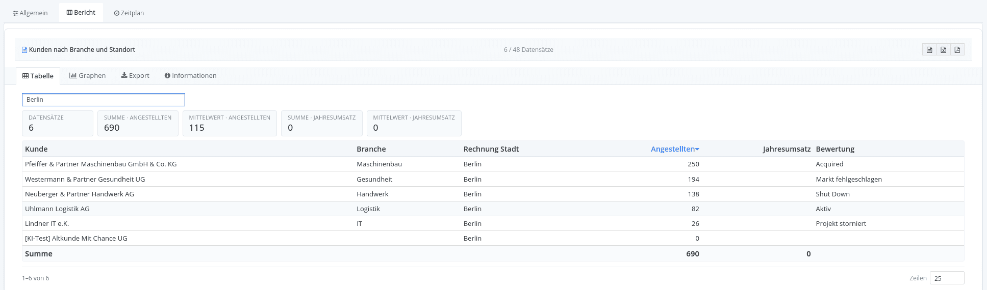Image resolution: width=987 pixels, height=290 pixels.
Task: Open the Zeitplan tab
Action: (129, 13)
